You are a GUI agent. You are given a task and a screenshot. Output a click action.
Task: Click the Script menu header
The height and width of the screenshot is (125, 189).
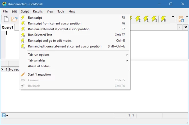[25, 11]
